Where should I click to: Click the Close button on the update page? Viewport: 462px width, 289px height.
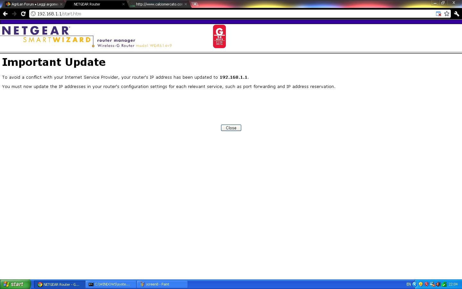click(231, 128)
